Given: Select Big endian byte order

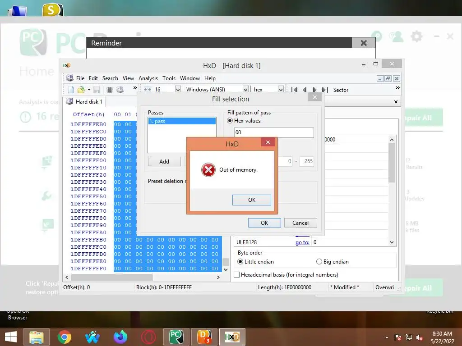Looking at the screenshot, I should (319, 262).
